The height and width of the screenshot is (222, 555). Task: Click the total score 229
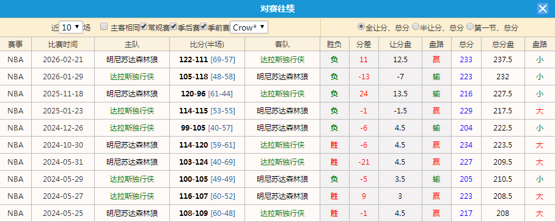pyautogui.click(x=466, y=111)
